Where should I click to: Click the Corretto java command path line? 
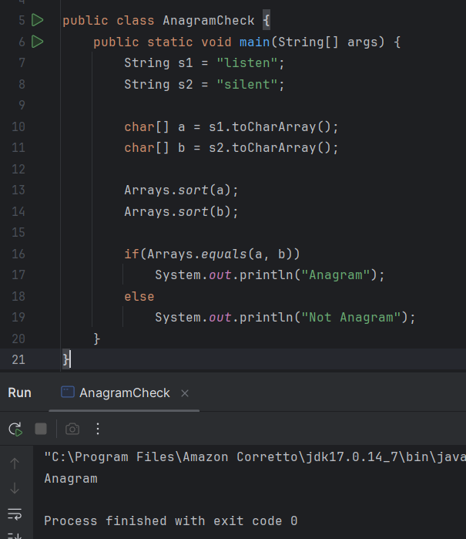tap(254, 457)
